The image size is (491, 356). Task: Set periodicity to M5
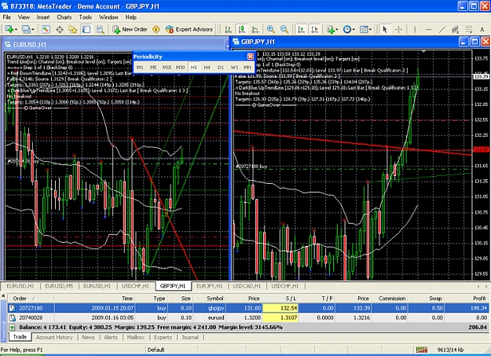pos(153,68)
